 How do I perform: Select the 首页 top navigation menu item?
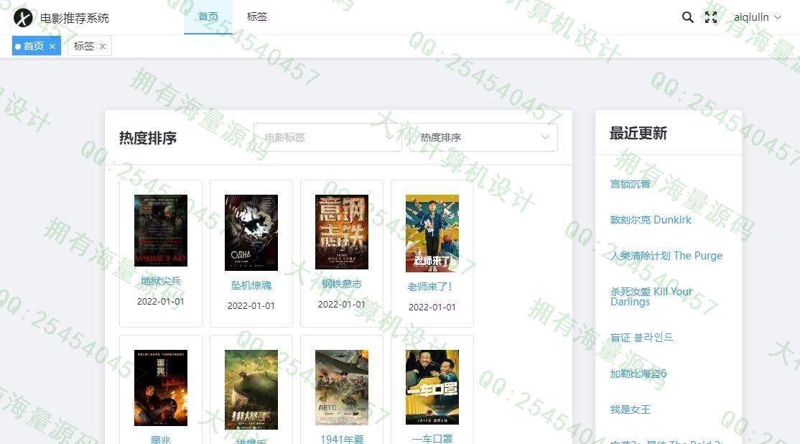point(208,17)
